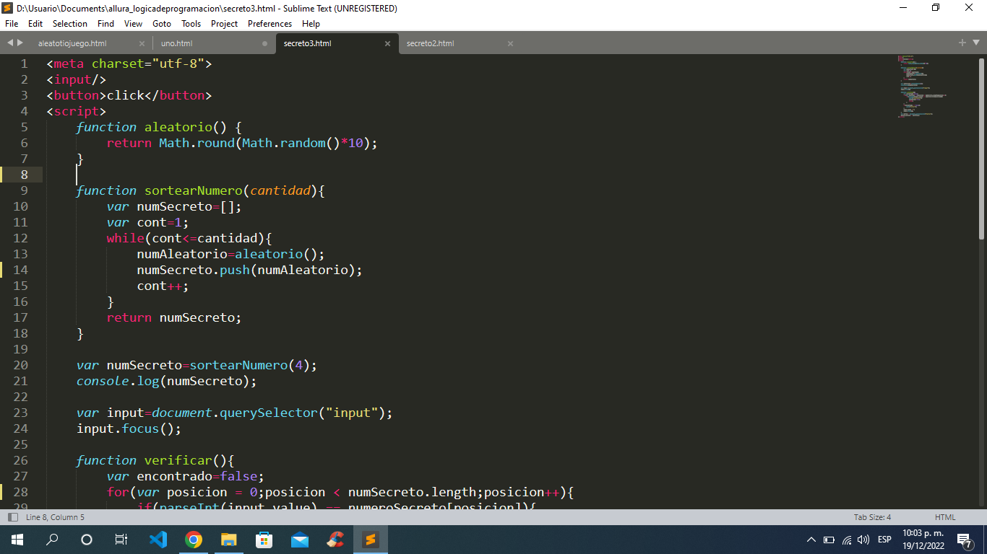
Task: Click the Sublime Text app icon in title bar
Action: 7,8
